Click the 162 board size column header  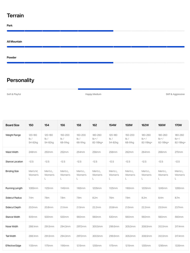click(95, 125)
